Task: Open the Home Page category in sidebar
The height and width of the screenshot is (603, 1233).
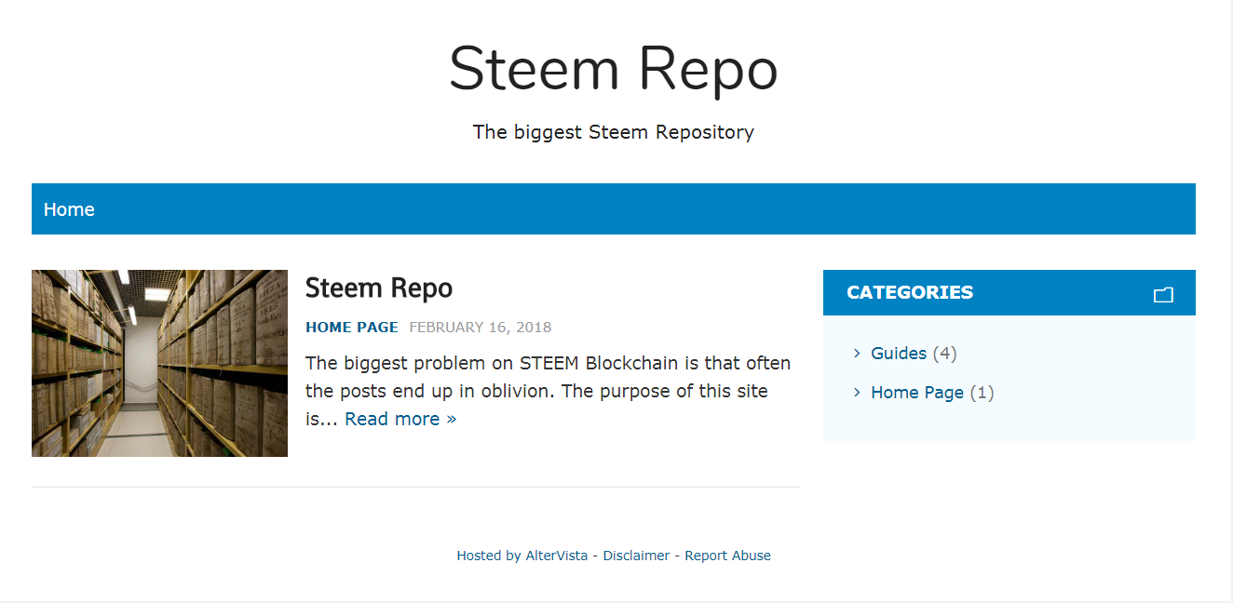Action: (x=916, y=393)
